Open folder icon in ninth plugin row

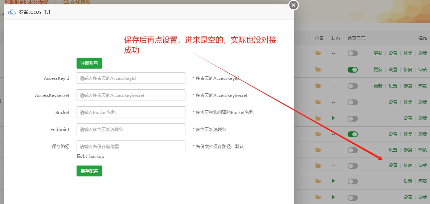click(318, 181)
